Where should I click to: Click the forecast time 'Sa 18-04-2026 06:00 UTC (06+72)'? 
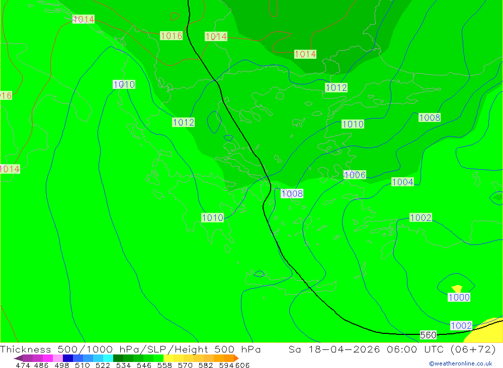(392, 349)
